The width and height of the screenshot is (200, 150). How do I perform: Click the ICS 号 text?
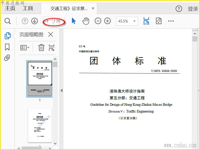[x=82, y=46]
